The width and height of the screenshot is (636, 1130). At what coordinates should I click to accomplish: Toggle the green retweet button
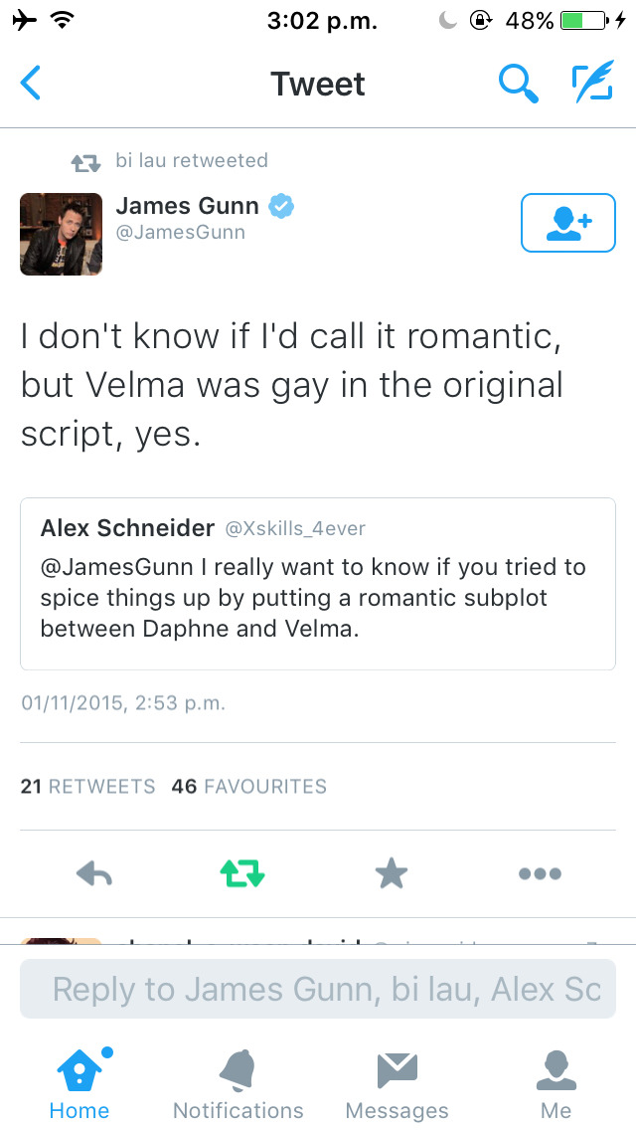tap(242, 874)
